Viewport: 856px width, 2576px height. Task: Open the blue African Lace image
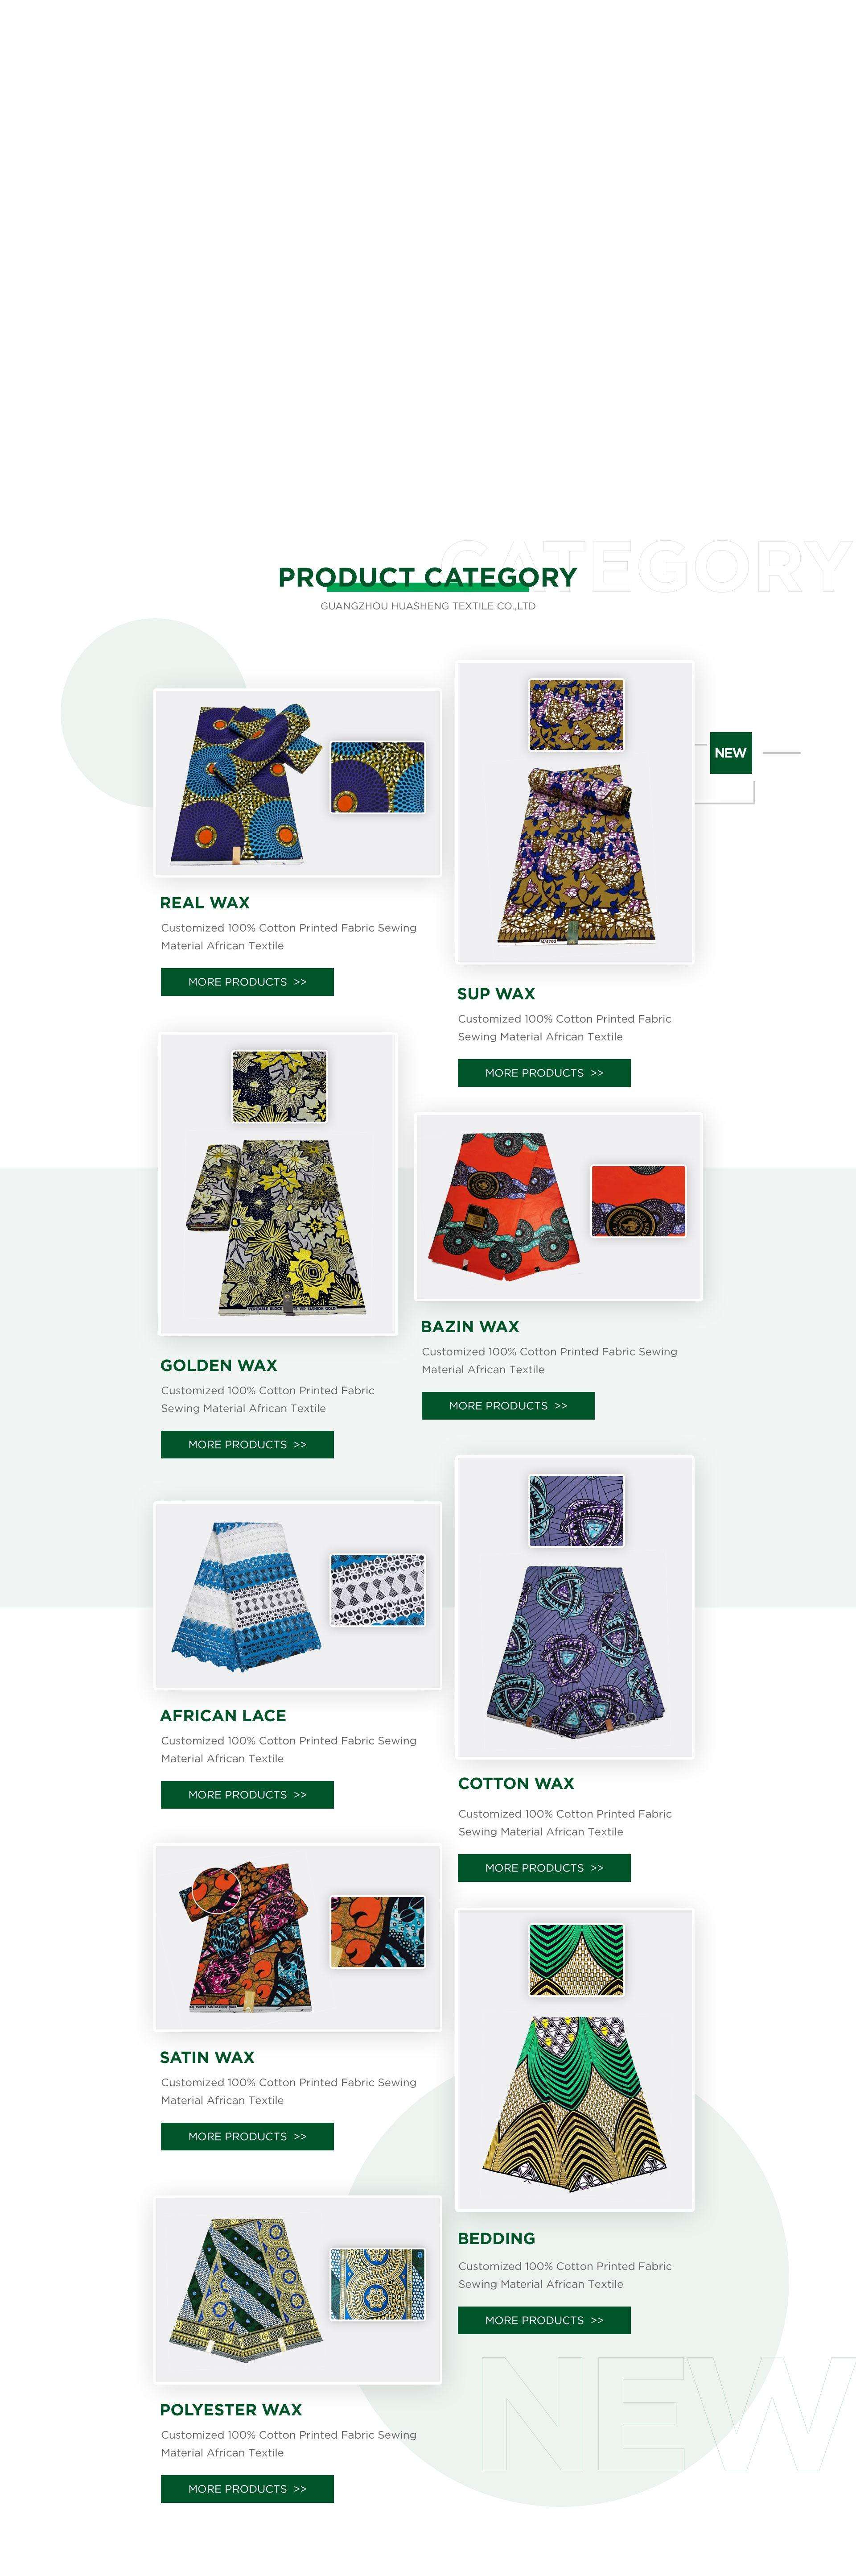tap(298, 1595)
